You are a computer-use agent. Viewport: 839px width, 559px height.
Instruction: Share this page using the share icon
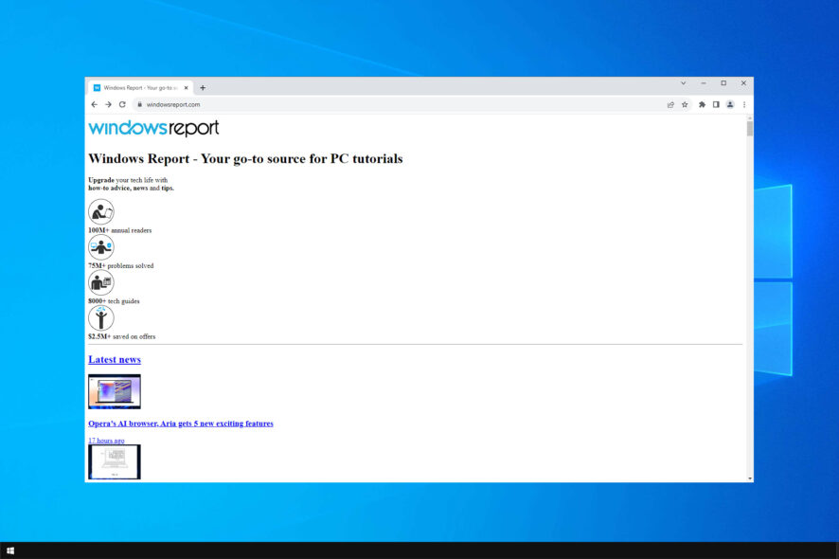(670, 104)
